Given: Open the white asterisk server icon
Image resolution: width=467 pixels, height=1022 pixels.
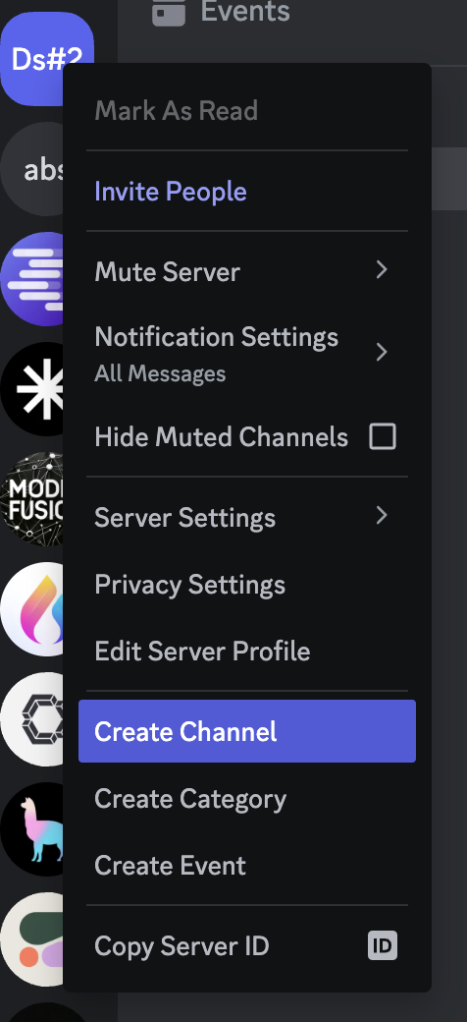Looking at the screenshot, I should 32,389.
